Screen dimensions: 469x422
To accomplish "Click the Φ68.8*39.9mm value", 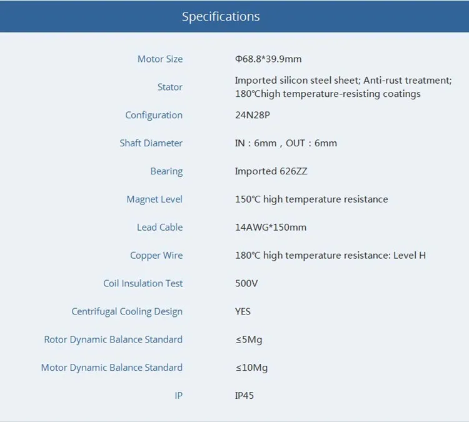I will [x=268, y=59].
